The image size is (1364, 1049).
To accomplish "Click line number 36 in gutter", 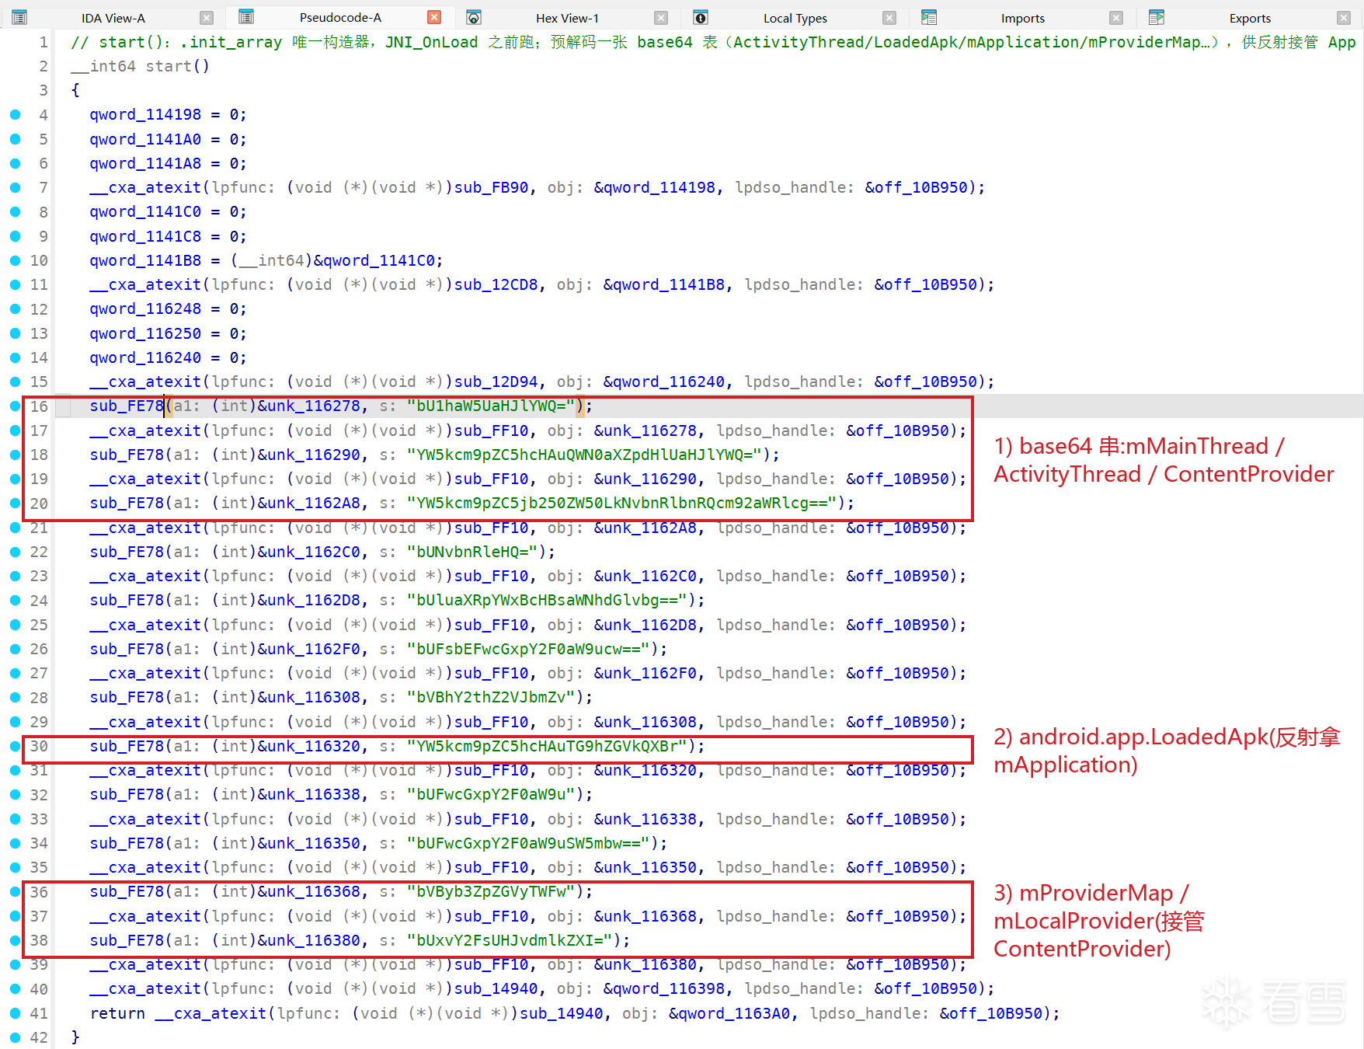I will pos(39,891).
